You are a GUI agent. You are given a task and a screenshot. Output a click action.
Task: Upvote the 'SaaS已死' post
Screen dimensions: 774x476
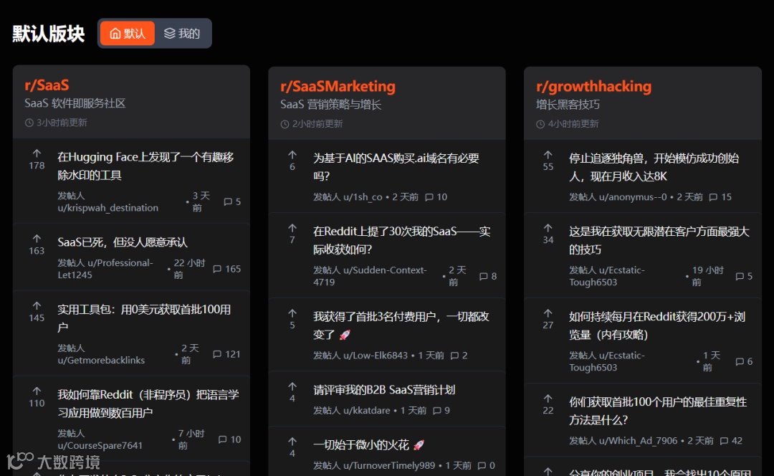point(37,239)
